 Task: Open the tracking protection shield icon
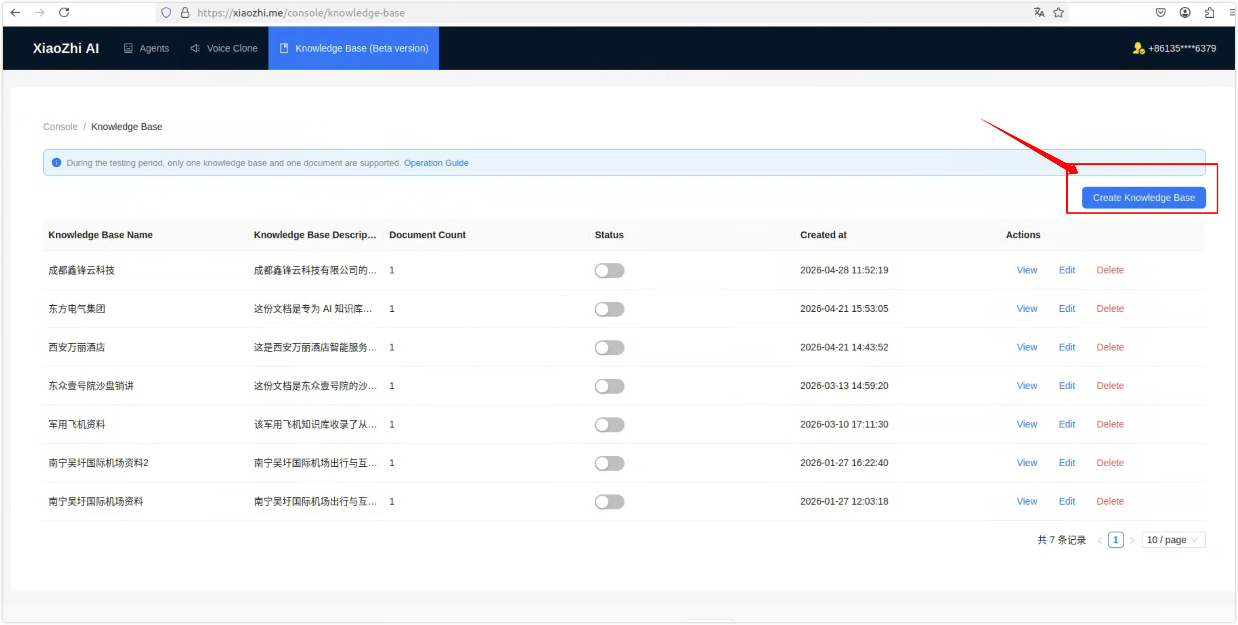pyautogui.click(x=166, y=12)
